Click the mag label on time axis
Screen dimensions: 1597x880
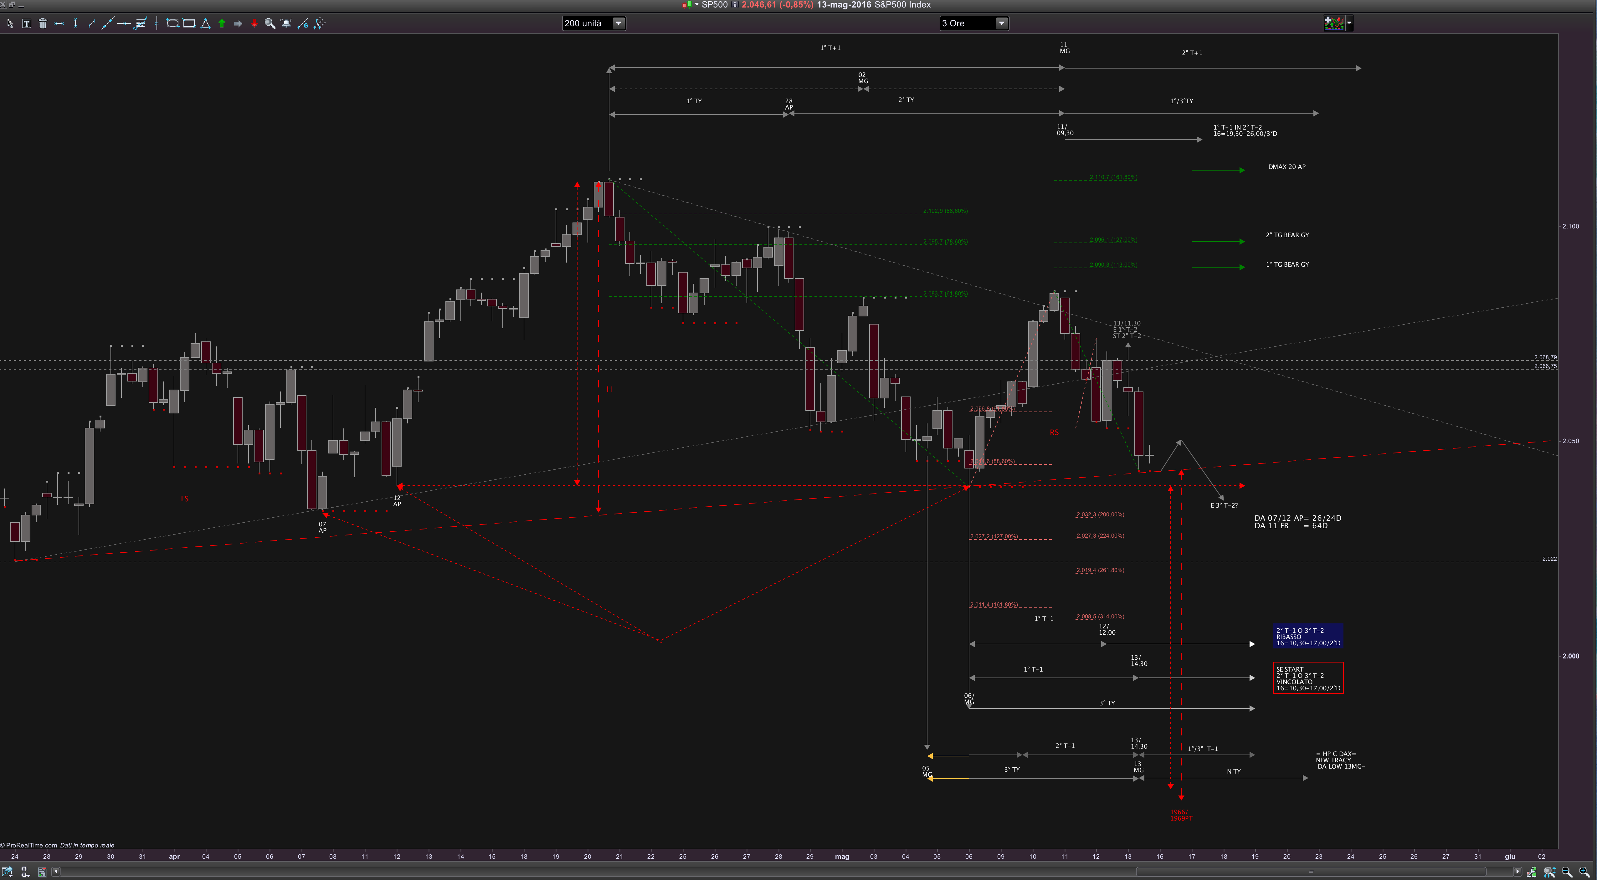(x=842, y=857)
